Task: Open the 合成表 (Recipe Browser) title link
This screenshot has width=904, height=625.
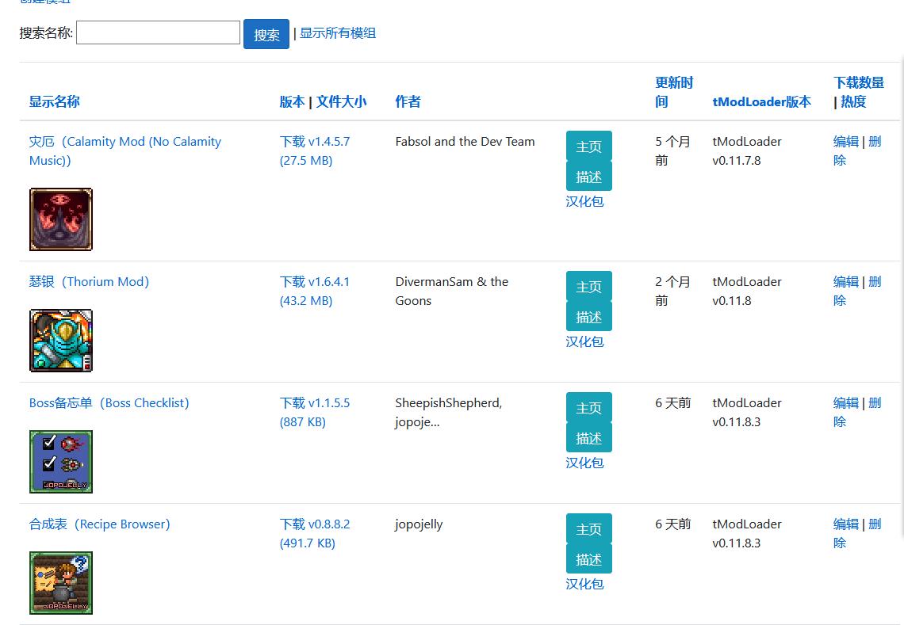Action: point(99,524)
